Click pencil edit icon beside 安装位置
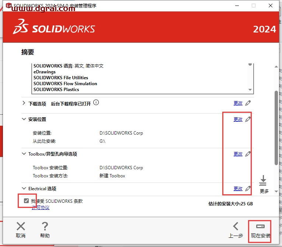 click(x=248, y=119)
